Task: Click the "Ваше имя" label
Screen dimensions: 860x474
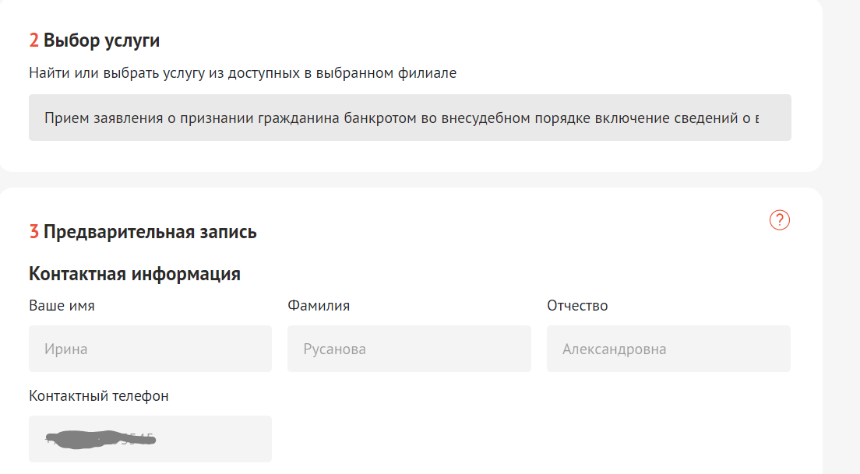Action: (62, 305)
